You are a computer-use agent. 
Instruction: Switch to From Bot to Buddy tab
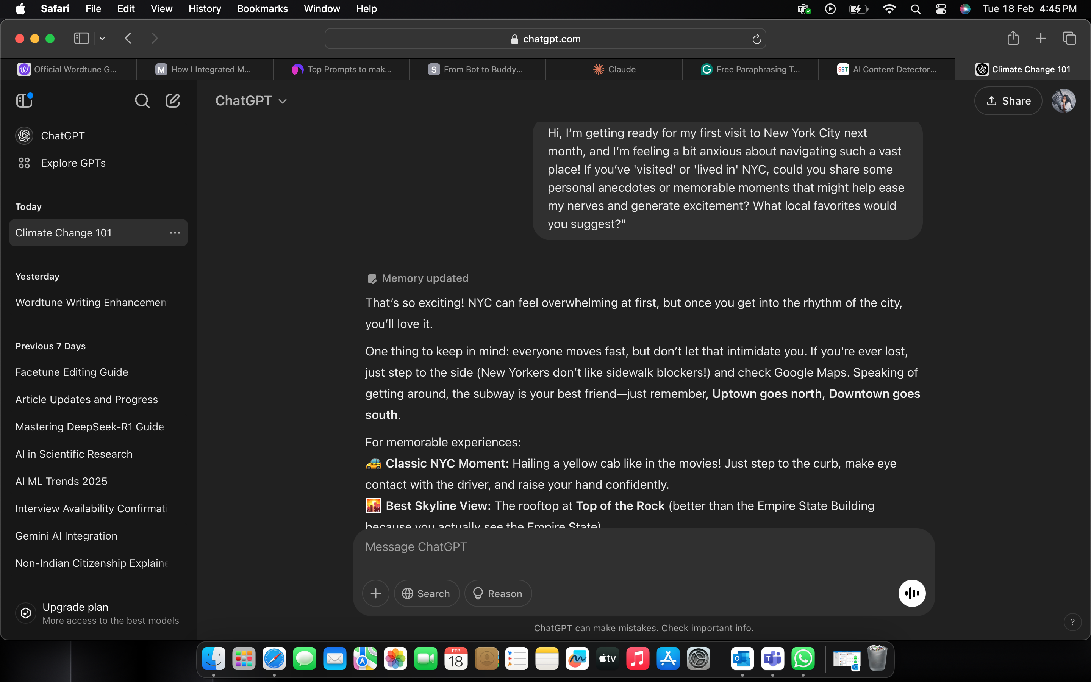tap(477, 69)
